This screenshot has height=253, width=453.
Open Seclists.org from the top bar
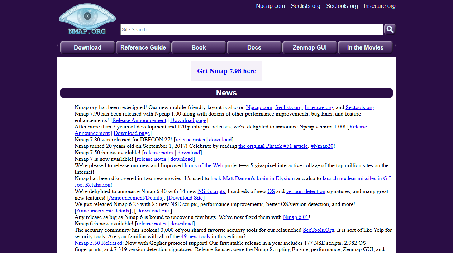305,6
